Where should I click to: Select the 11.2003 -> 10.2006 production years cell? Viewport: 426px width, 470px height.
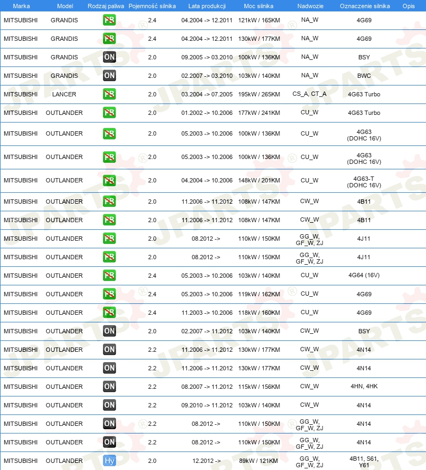[207, 313]
